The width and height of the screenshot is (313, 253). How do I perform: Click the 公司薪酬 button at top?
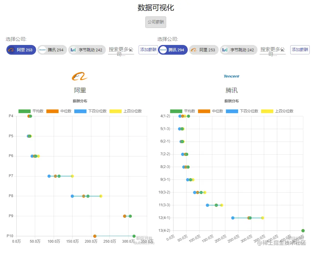coord(156,22)
